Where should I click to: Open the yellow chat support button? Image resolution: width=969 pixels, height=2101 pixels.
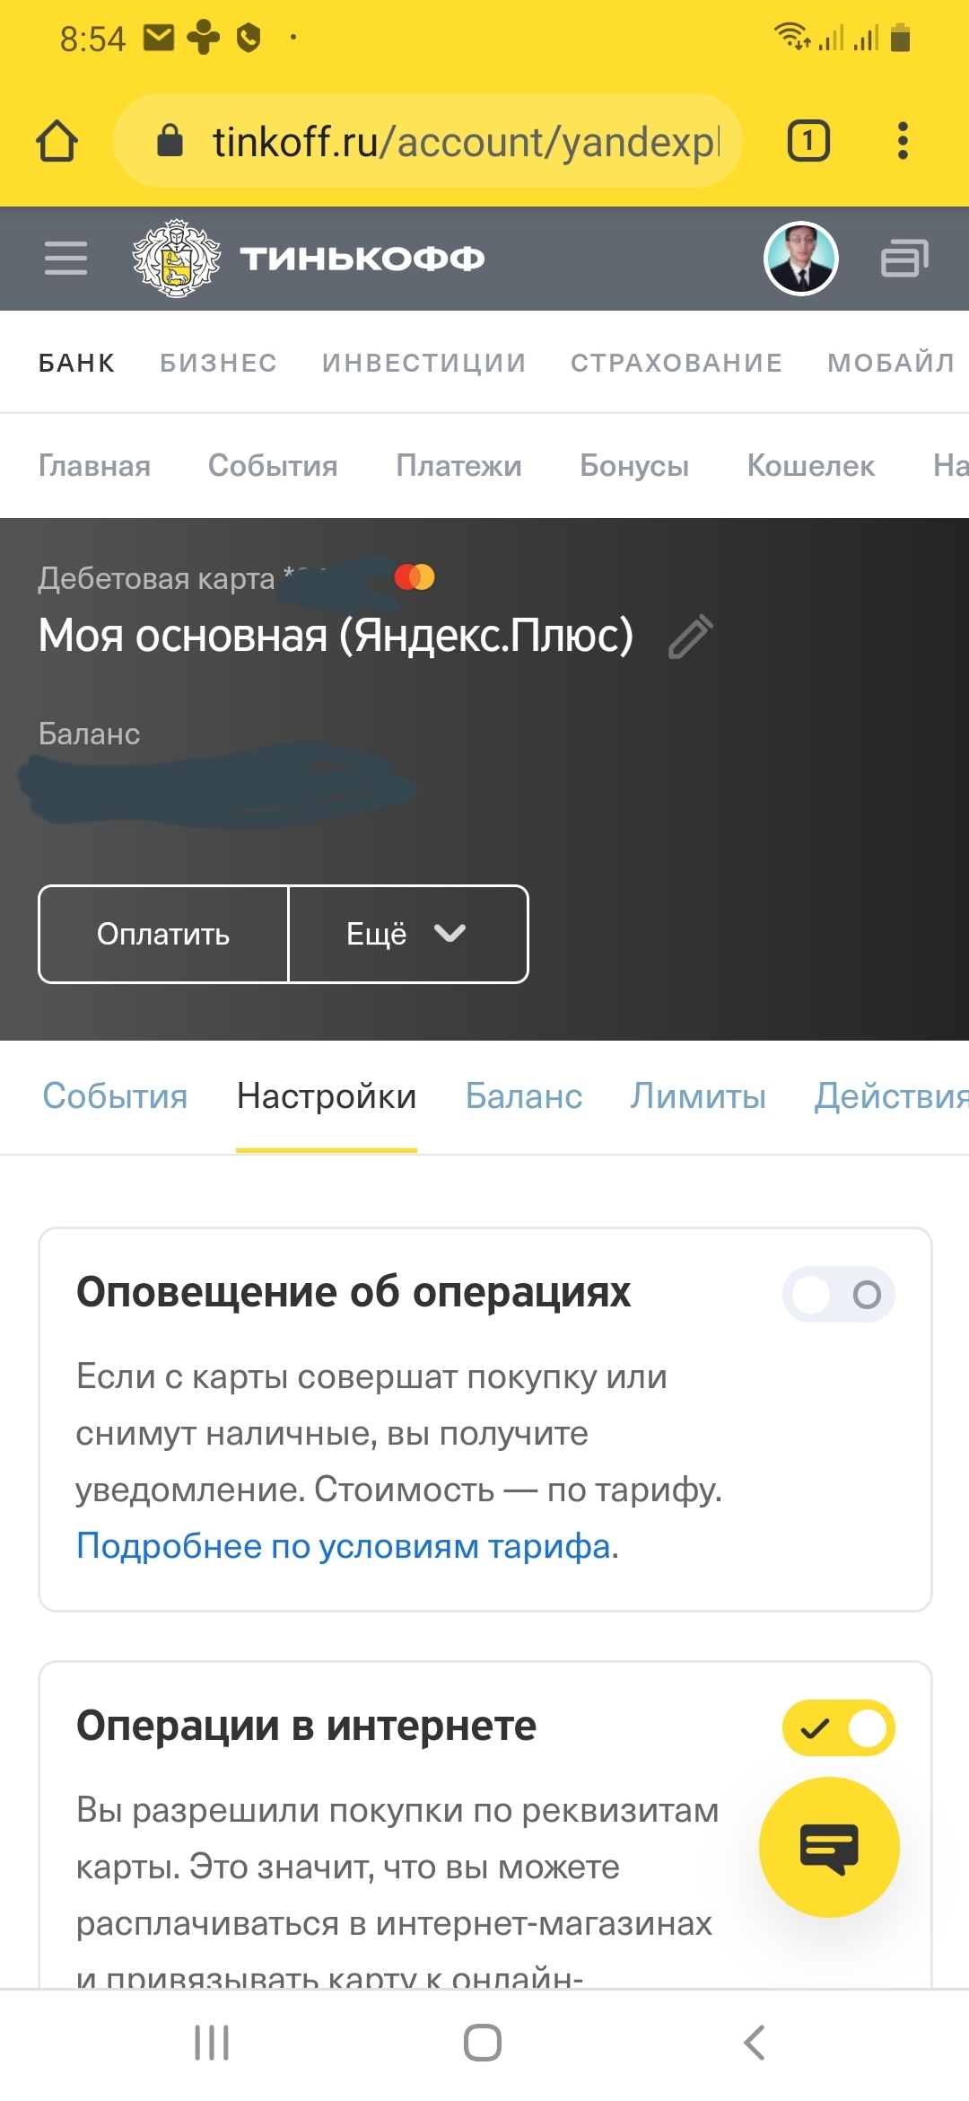[x=829, y=1847]
